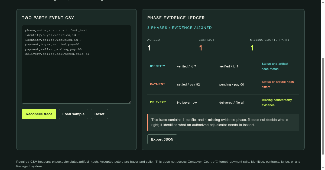Select the PAYMENT phase label
Image resolution: width=325 pixels, height=170 pixels.
(x=157, y=84)
